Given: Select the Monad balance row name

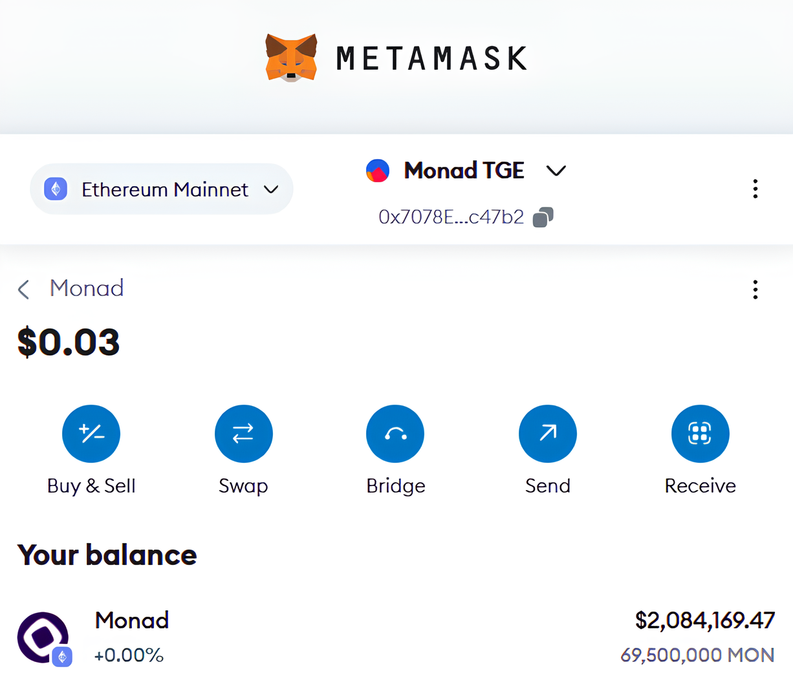Looking at the screenshot, I should (x=132, y=621).
